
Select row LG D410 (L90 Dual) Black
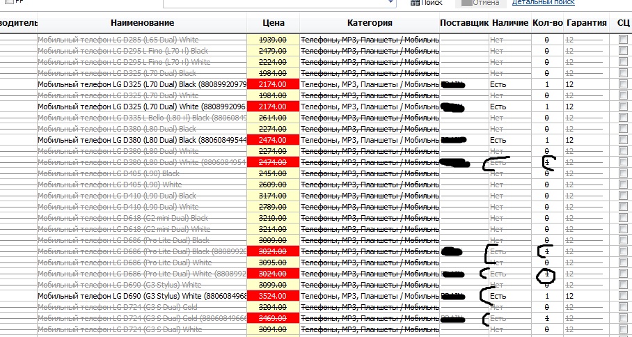[x=316, y=196]
